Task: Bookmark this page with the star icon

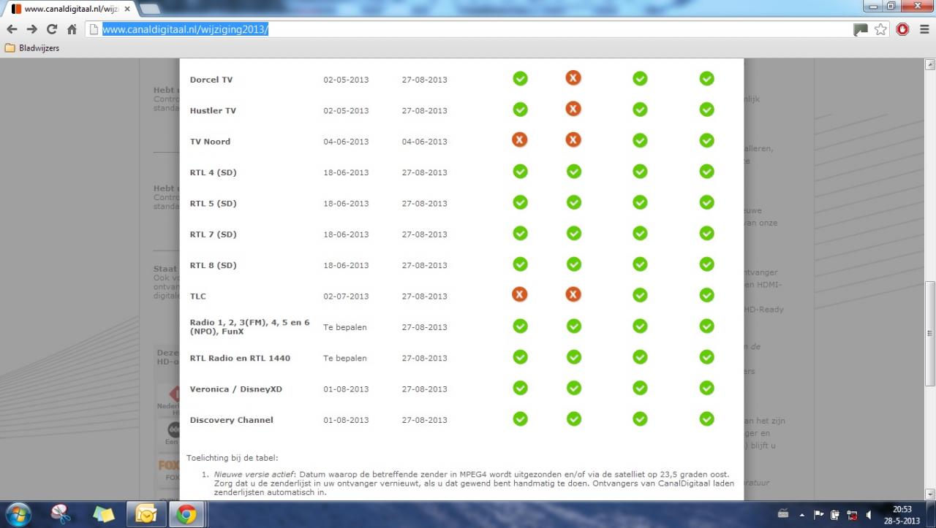Action: click(880, 29)
